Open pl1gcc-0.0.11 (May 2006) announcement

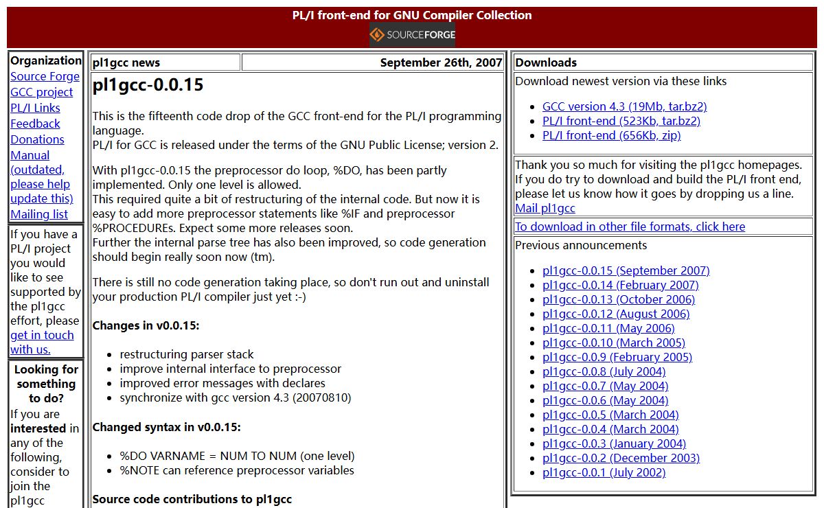point(608,328)
